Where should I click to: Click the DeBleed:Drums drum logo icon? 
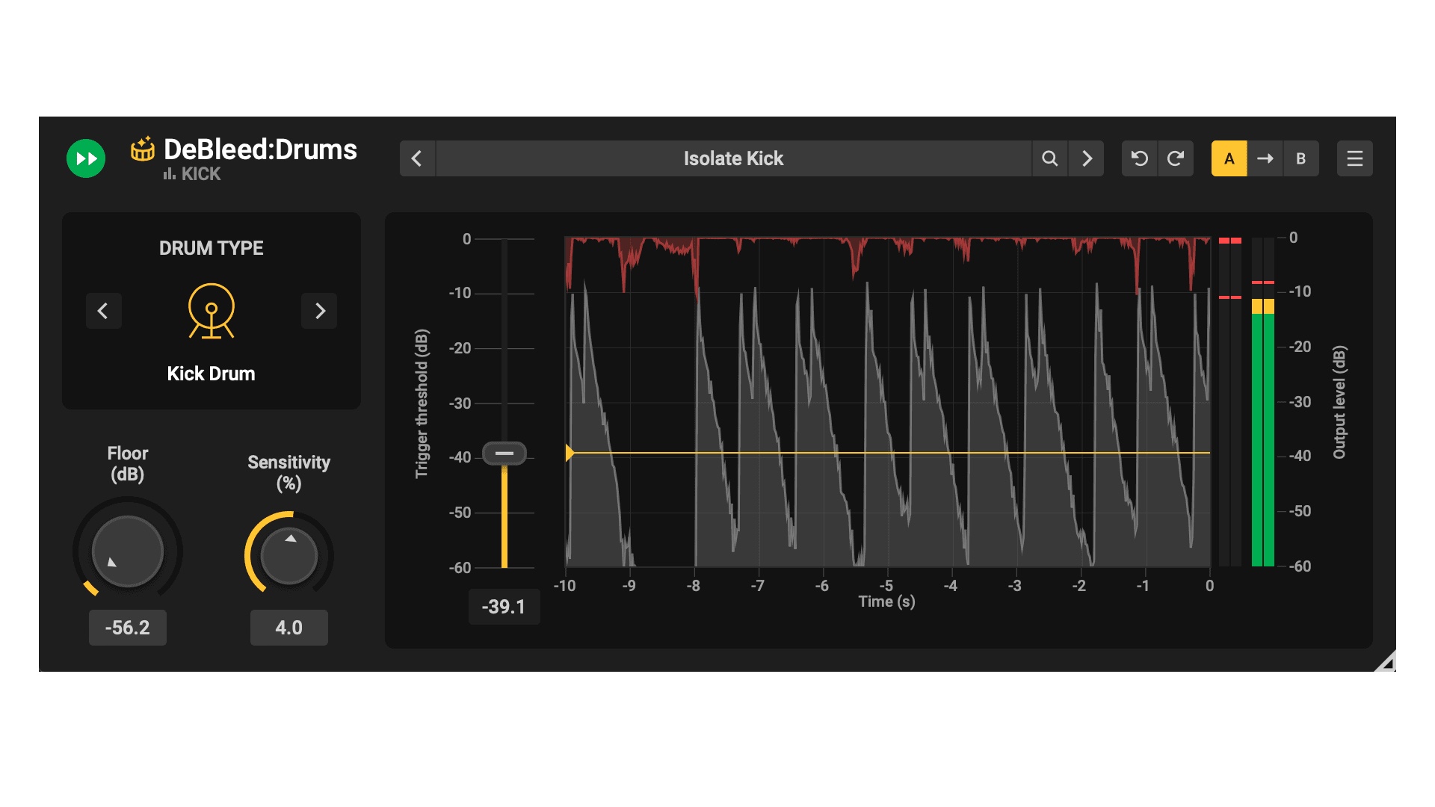pos(142,149)
